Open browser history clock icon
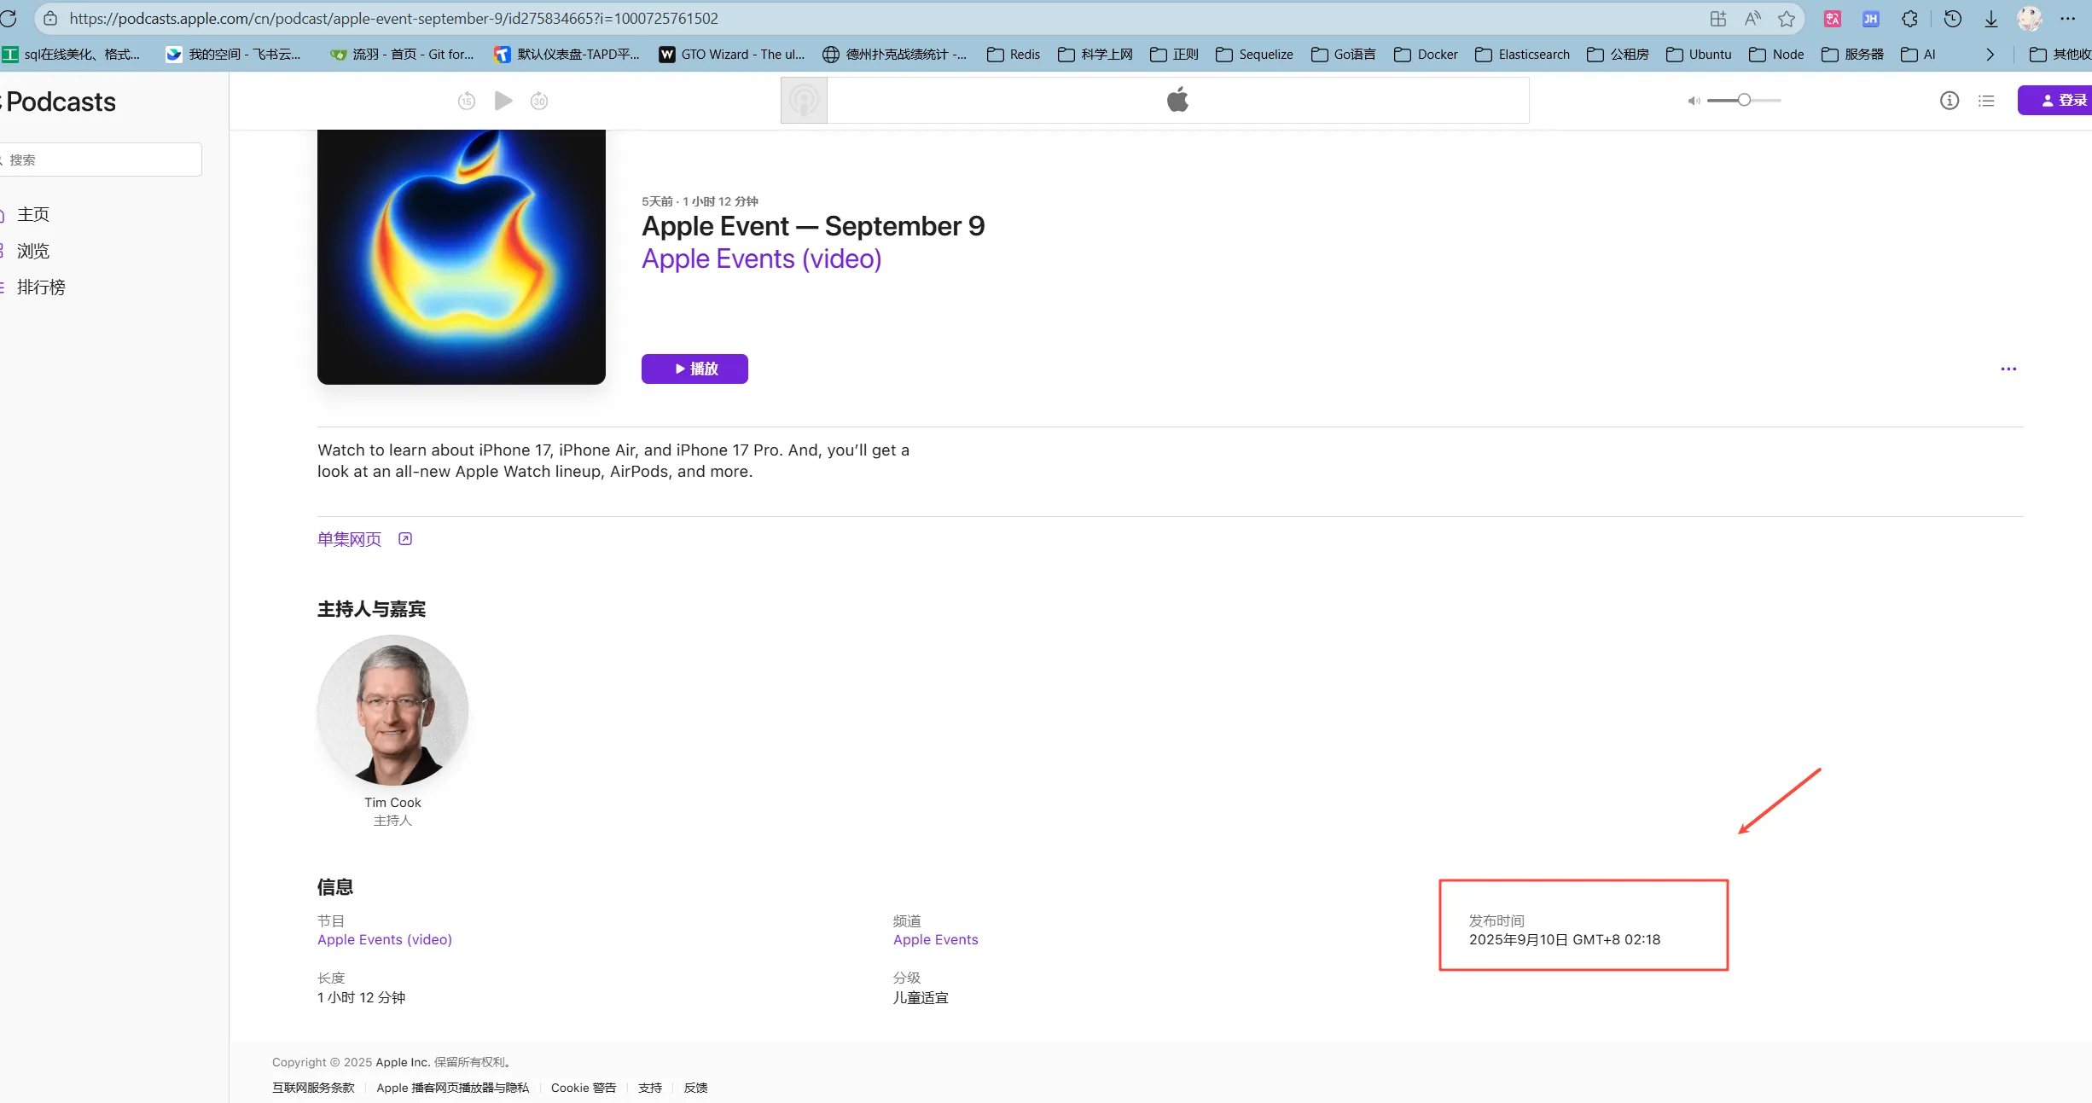 [x=1953, y=19]
